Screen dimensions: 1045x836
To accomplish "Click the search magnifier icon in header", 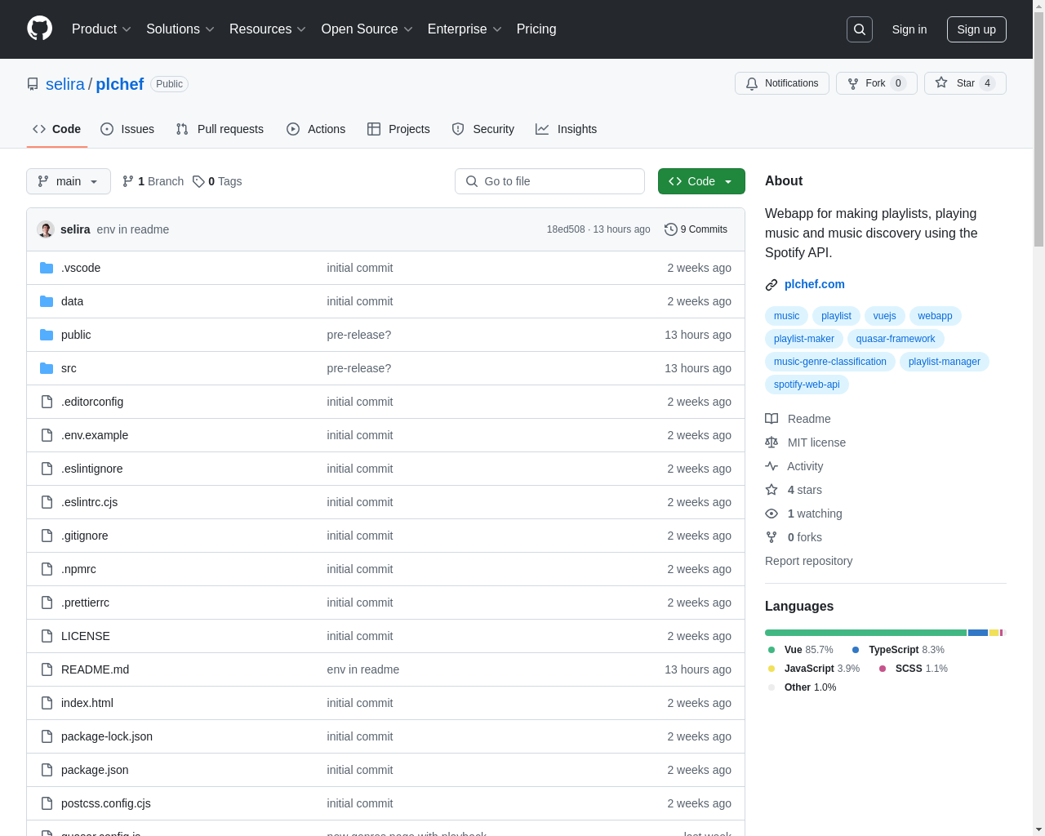I will coord(860,29).
